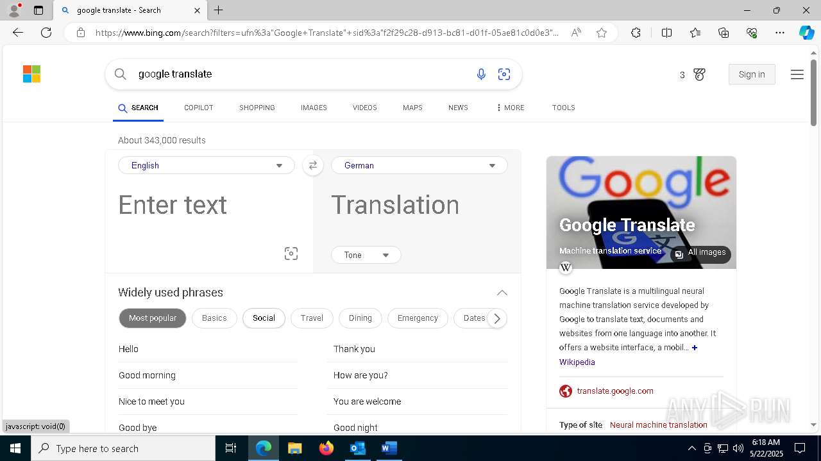Select the Travel phrase filter
The width and height of the screenshot is (821, 461).
(x=312, y=318)
